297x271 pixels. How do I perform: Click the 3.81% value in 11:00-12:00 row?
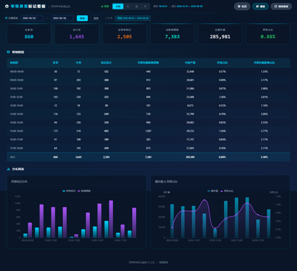click(264, 97)
